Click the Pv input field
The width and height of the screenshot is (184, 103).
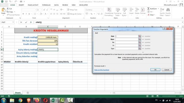pos(127,42)
